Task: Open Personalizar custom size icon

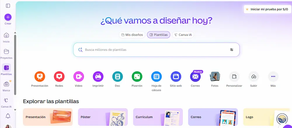Action: [x=234, y=77]
